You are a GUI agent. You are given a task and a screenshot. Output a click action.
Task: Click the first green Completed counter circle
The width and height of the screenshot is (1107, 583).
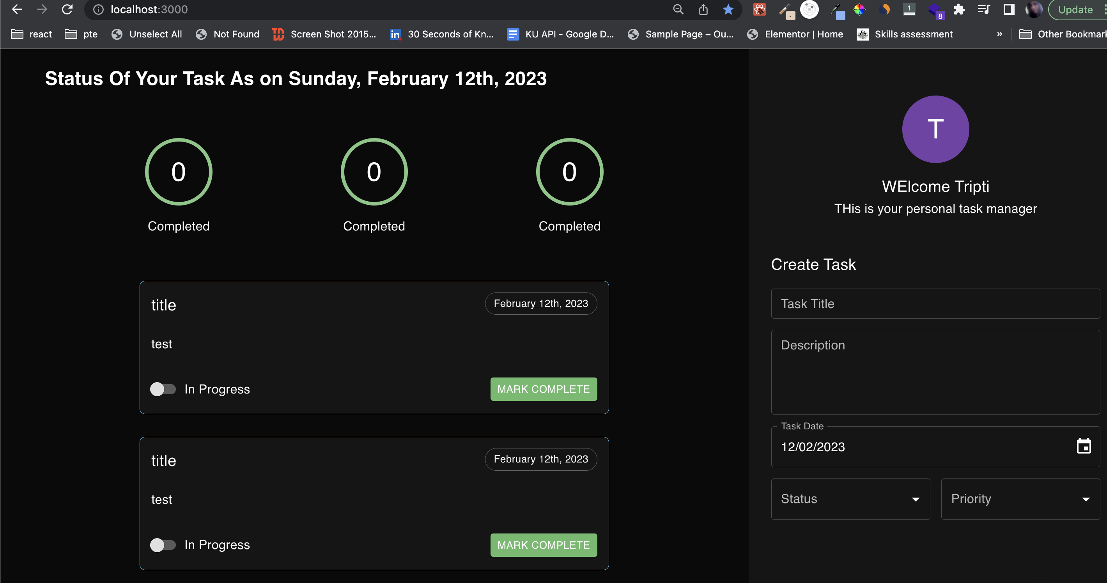[x=178, y=172]
